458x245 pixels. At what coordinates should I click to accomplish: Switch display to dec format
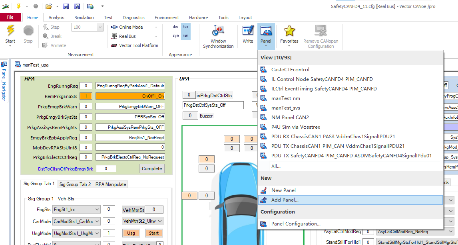(x=175, y=27)
